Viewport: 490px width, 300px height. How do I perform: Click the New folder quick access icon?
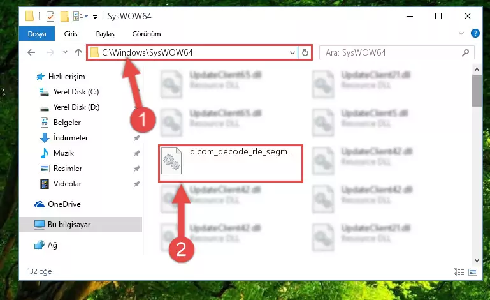(x=64, y=17)
